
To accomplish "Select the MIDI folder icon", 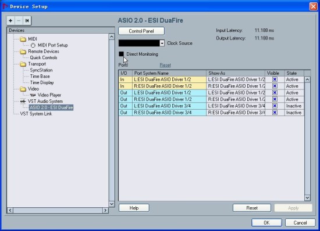I will coord(23,39).
